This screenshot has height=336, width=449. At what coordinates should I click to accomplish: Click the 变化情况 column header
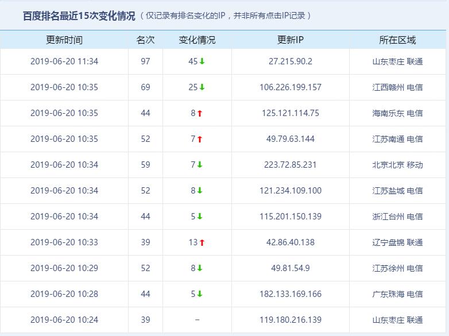[x=197, y=40]
